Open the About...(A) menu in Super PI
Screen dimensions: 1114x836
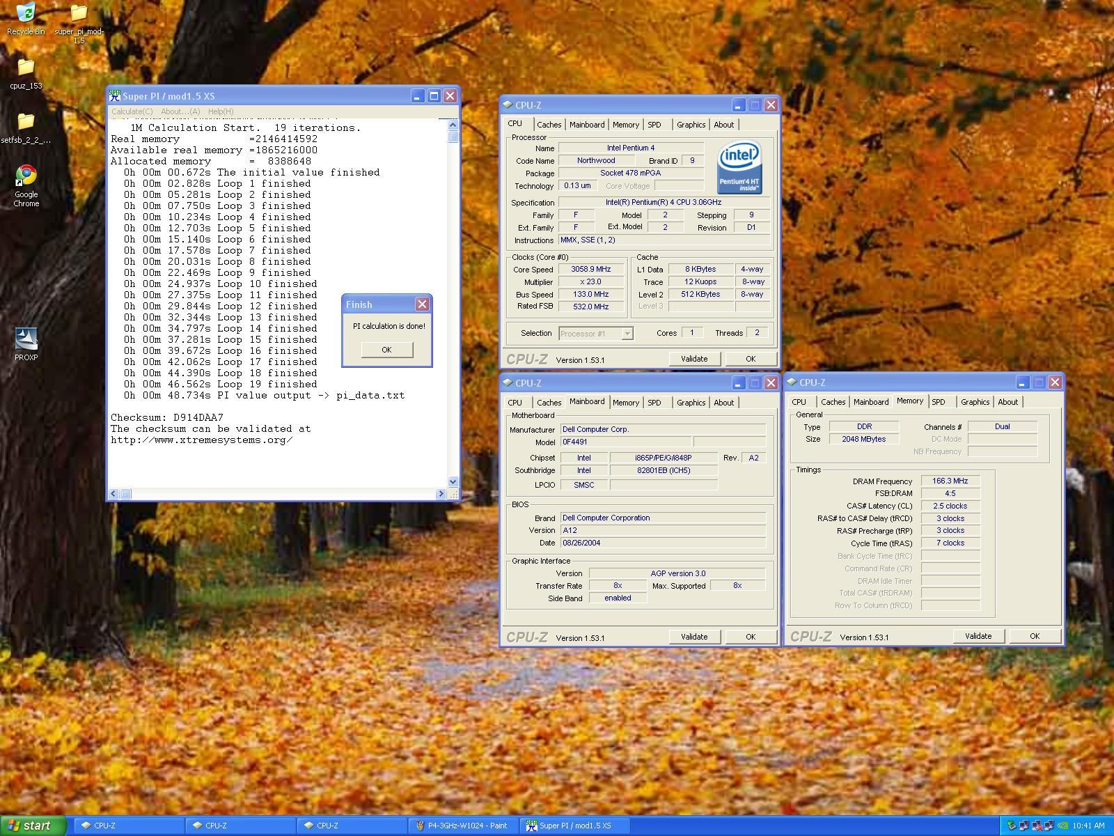click(180, 111)
